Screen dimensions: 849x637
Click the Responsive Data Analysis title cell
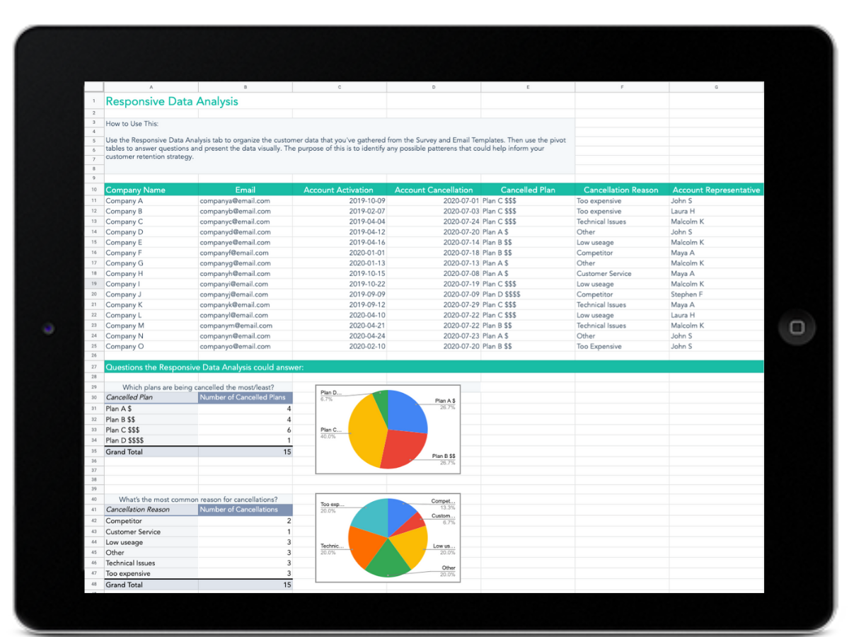(x=172, y=101)
